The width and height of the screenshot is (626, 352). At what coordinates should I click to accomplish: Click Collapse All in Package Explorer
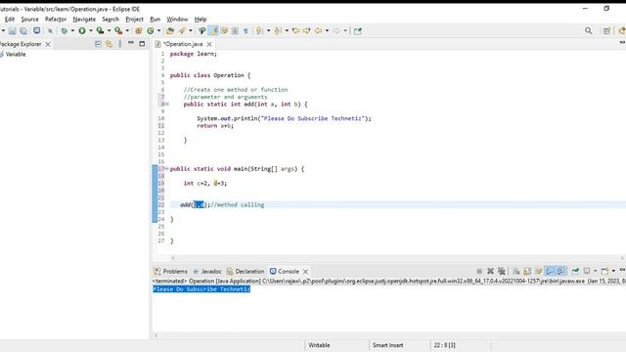(x=98, y=44)
